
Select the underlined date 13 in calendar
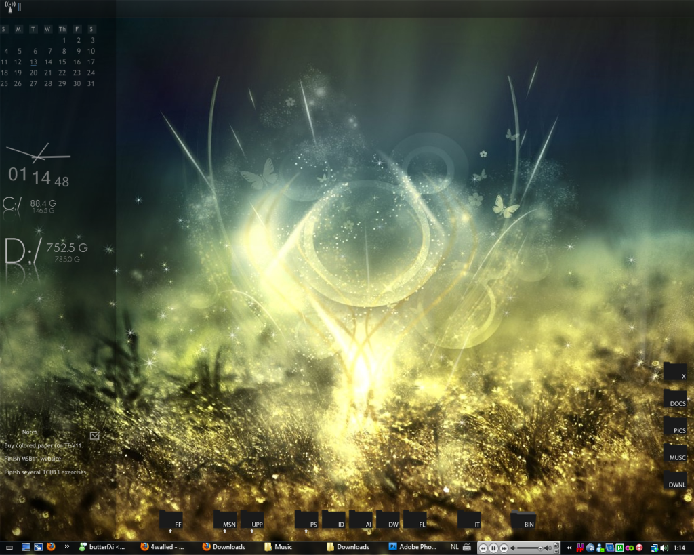[33, 62]
